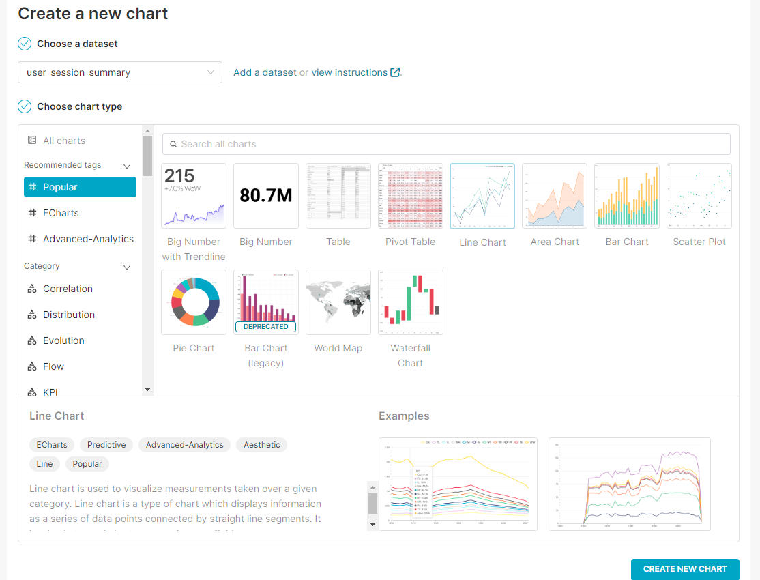Click the hash icon beside Advanced-Analytics
The width and height of the screenshot is (760, 580).
[x=33, y=239]
